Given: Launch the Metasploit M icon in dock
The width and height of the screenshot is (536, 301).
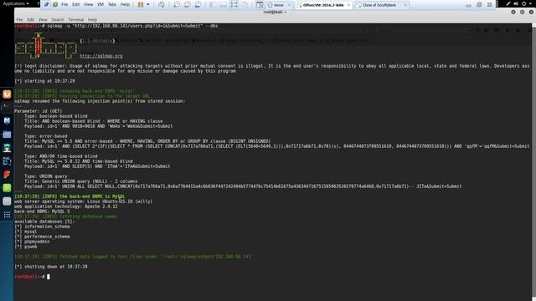Looking at the screenshot, I should [7, 120].
